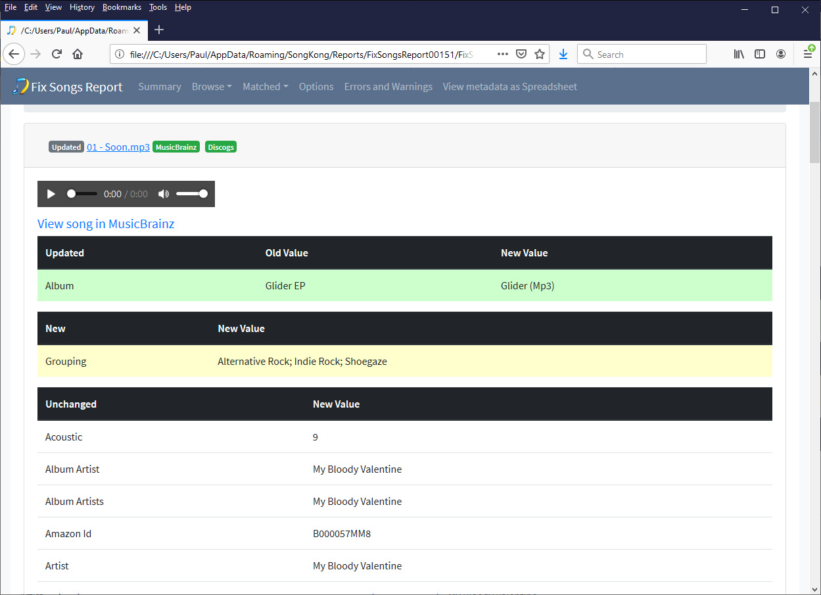Open the File menu
This screenshot has height=595, width=821.
[11, 7]
